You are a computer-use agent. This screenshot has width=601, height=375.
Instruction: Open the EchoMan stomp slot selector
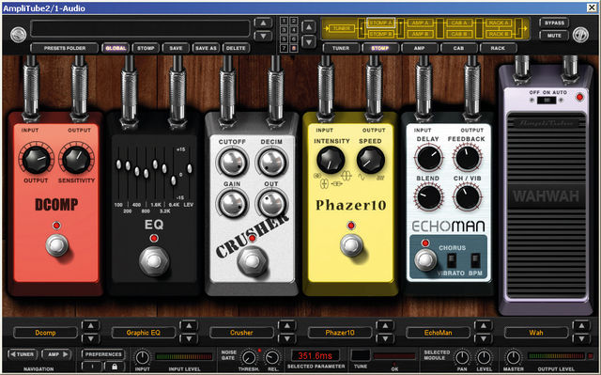point(438,333)
